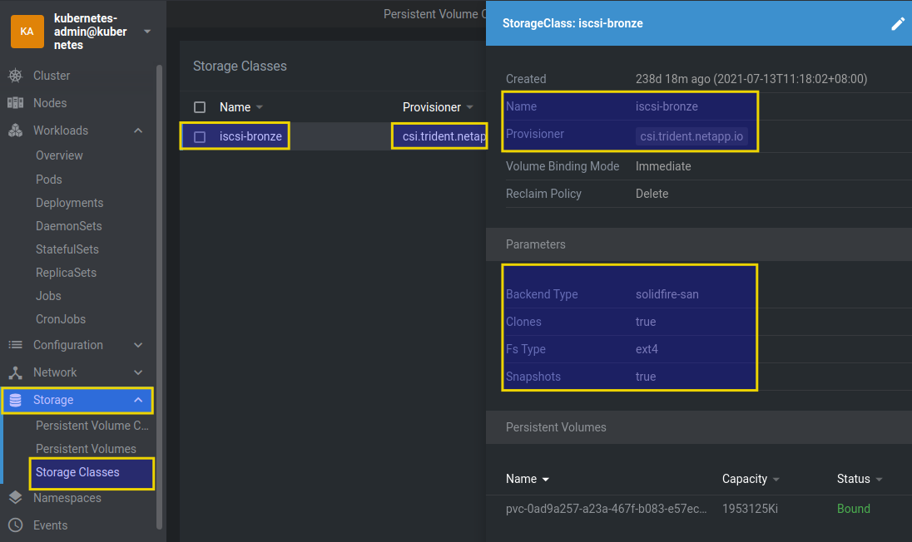Viewport: 912px width, 542px height.
Task: Sort storage classes by Name arrow
Action: pyautogui.click(x=260, y=107)
